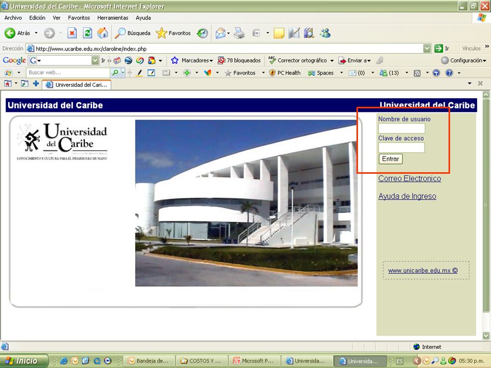The image size is (491, 368).
Task: Click the mail (0) inbox icon
Action: [x=357, y=73]
